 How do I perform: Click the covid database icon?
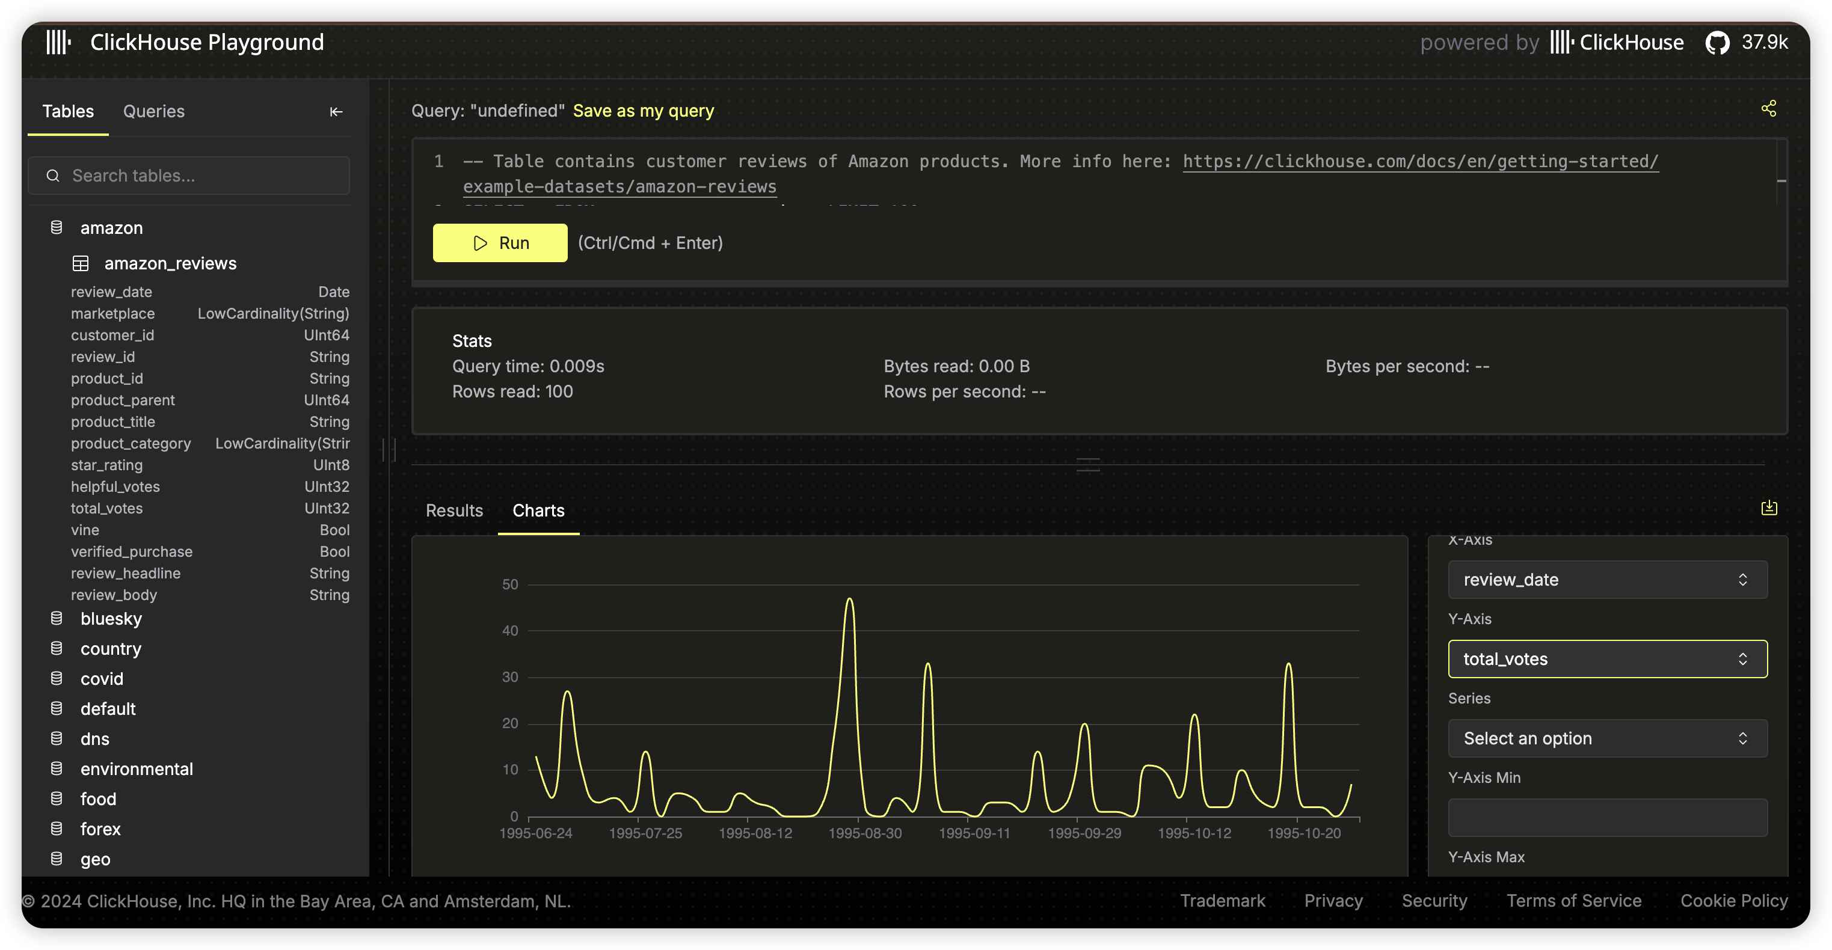pyautogui.click(x=57, y=678)
